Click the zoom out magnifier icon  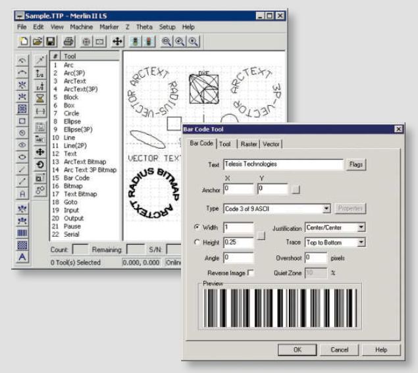[x=167, y=41]
